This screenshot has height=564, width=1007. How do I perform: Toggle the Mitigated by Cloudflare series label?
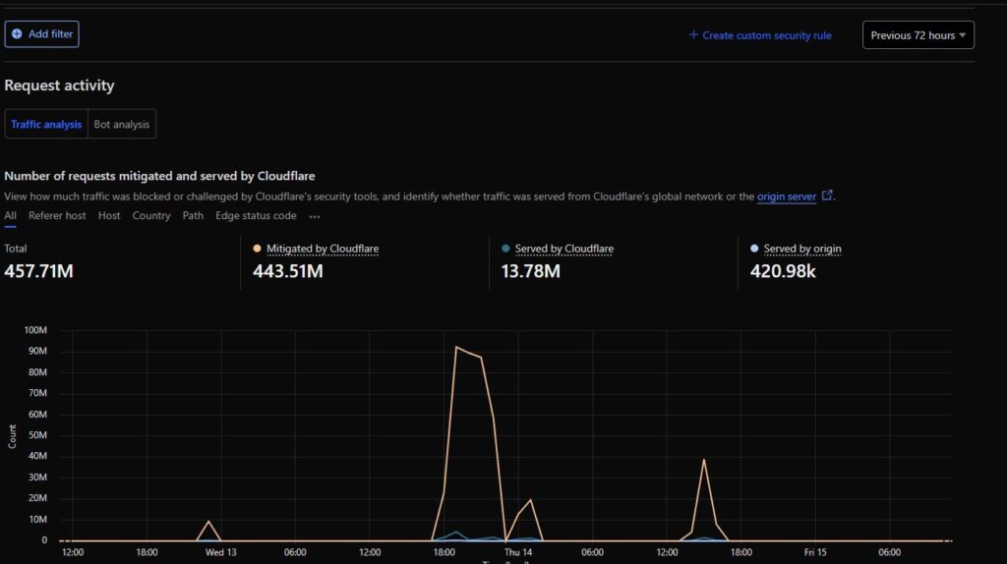point(323,250)
